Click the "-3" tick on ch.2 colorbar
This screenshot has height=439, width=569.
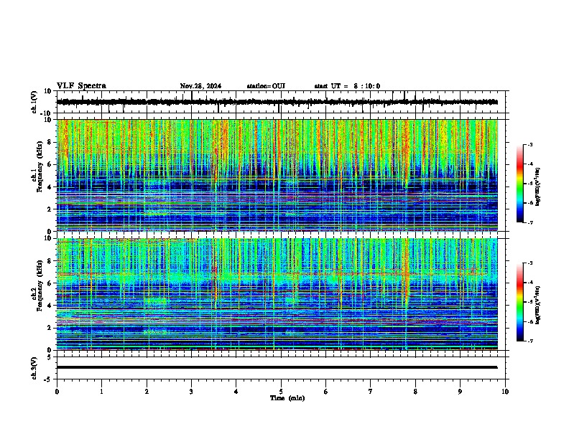click(x=530, y=263)
